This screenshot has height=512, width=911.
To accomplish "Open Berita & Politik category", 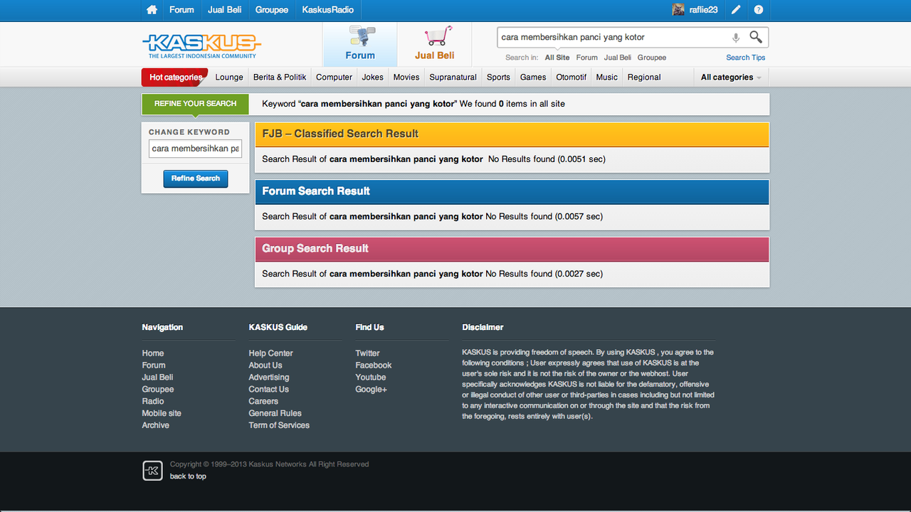I will pyautogui.click(x=280, y=78).
